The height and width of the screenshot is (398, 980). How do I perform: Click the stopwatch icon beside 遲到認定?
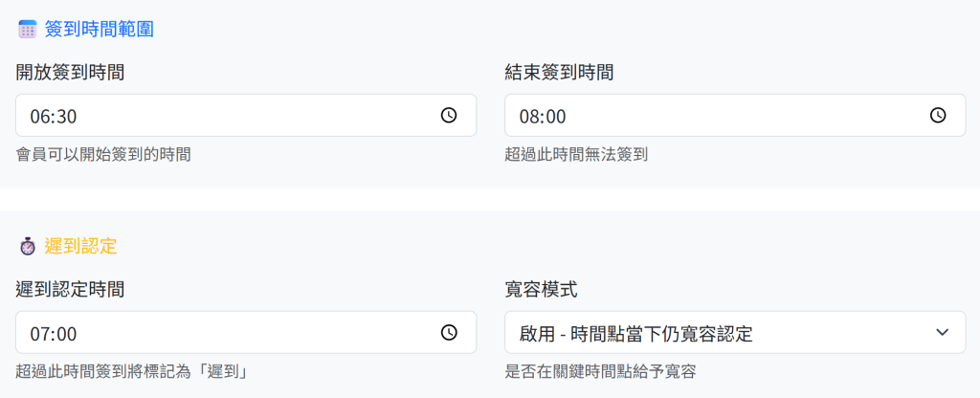coord(27,247)
